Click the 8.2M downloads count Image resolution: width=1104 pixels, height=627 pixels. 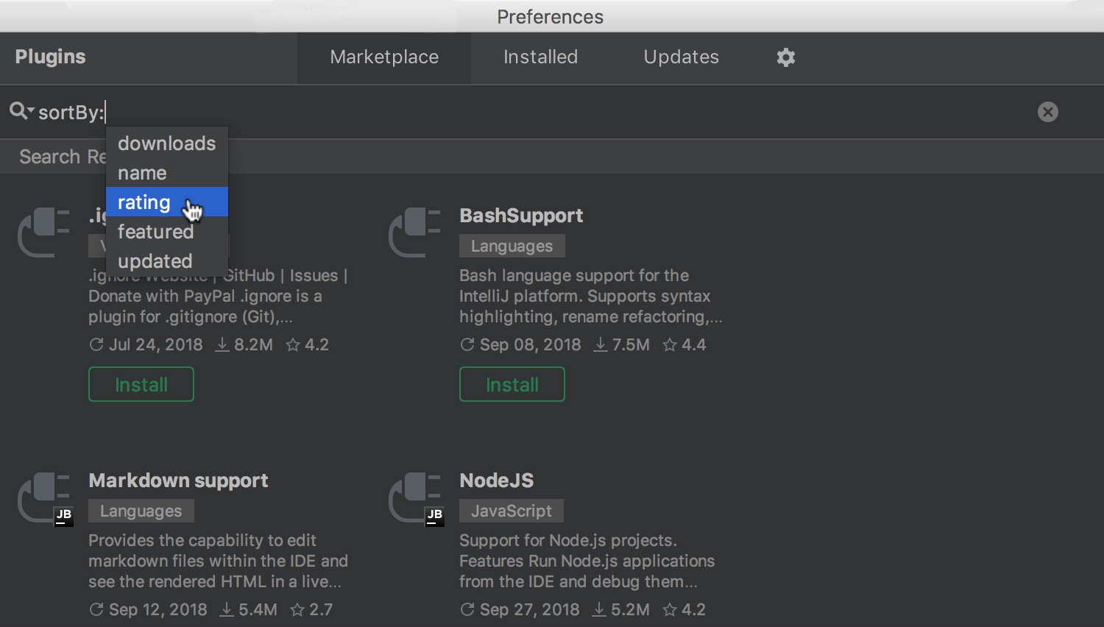244,344
